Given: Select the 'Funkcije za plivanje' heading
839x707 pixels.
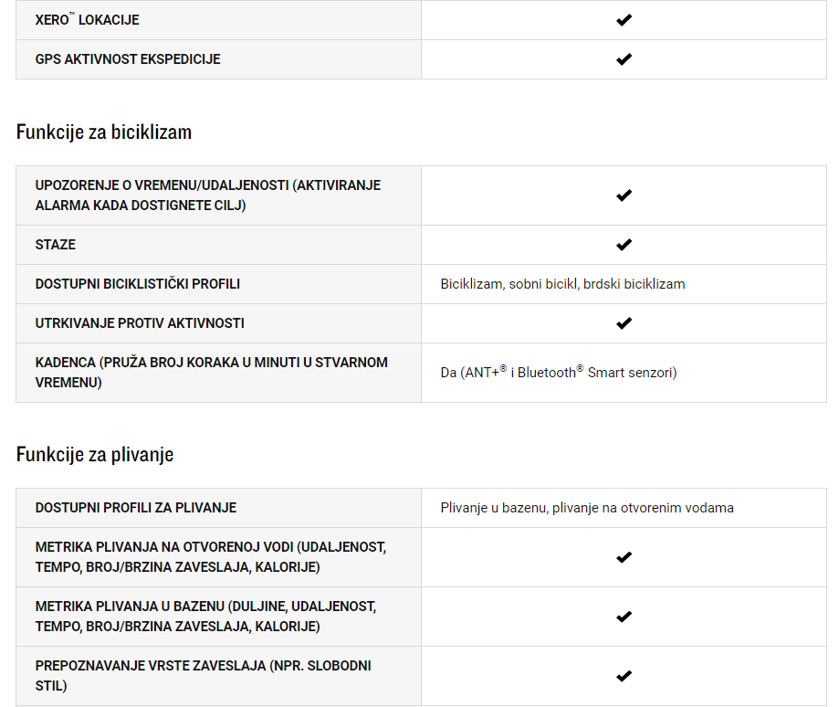Looking at the screenshot, I should pyautogui.click(x=95, y=454).
